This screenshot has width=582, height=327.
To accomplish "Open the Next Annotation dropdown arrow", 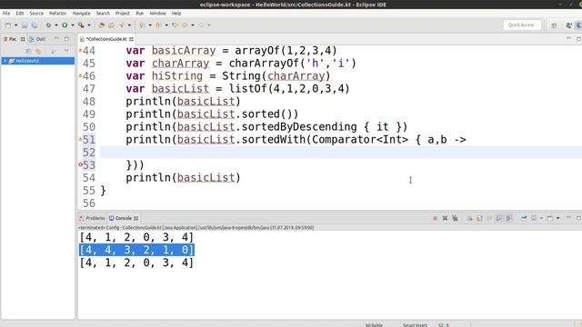I will [150, 25].
